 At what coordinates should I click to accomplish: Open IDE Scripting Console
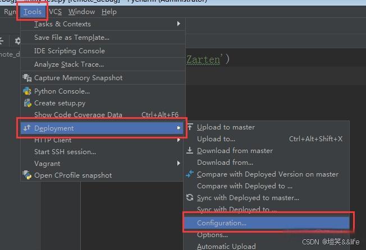[103, 51]
